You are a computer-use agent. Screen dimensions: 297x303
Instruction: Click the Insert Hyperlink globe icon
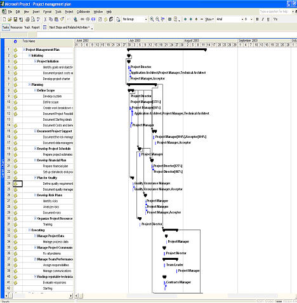click(76, 19)
